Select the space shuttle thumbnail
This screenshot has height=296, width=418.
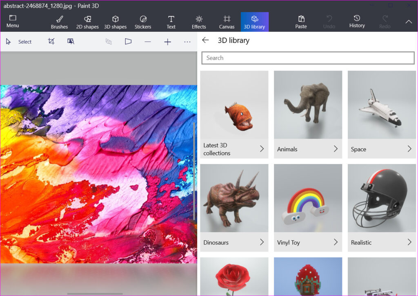pos(381,105)
